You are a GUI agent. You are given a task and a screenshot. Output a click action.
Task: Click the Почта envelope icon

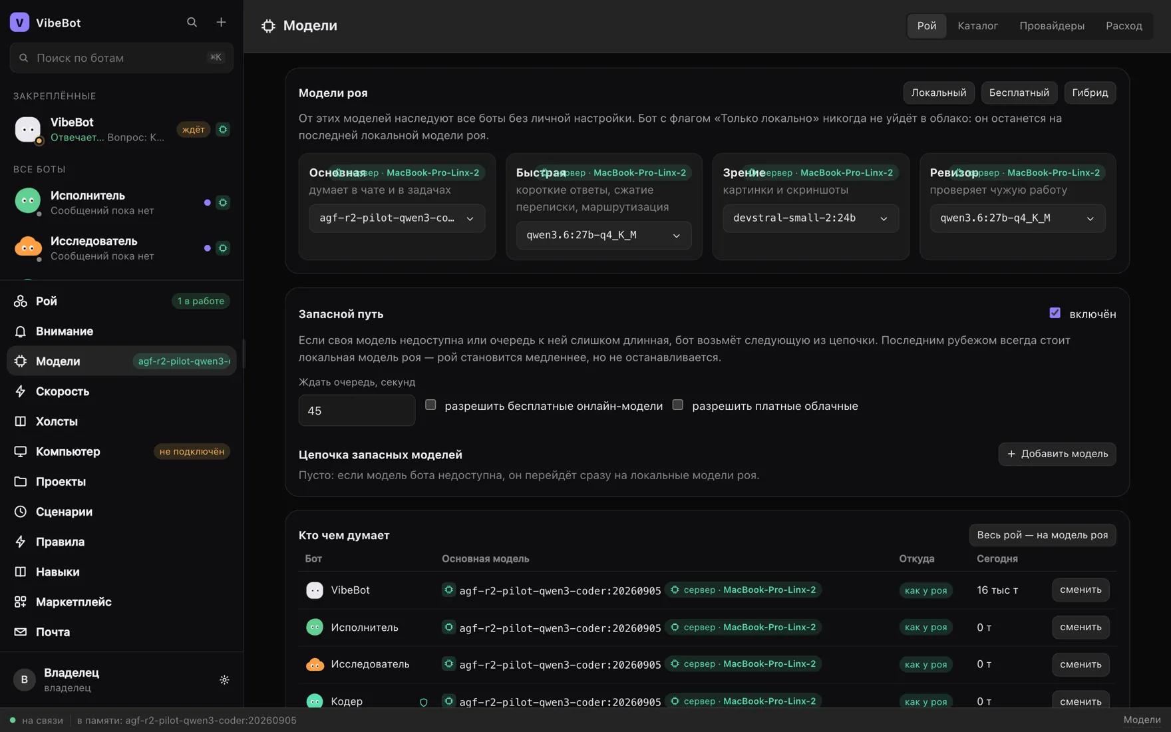[21, 632]
